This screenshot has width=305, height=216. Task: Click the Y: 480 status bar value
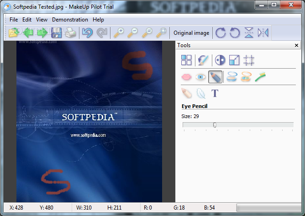[x=46, y=208]
